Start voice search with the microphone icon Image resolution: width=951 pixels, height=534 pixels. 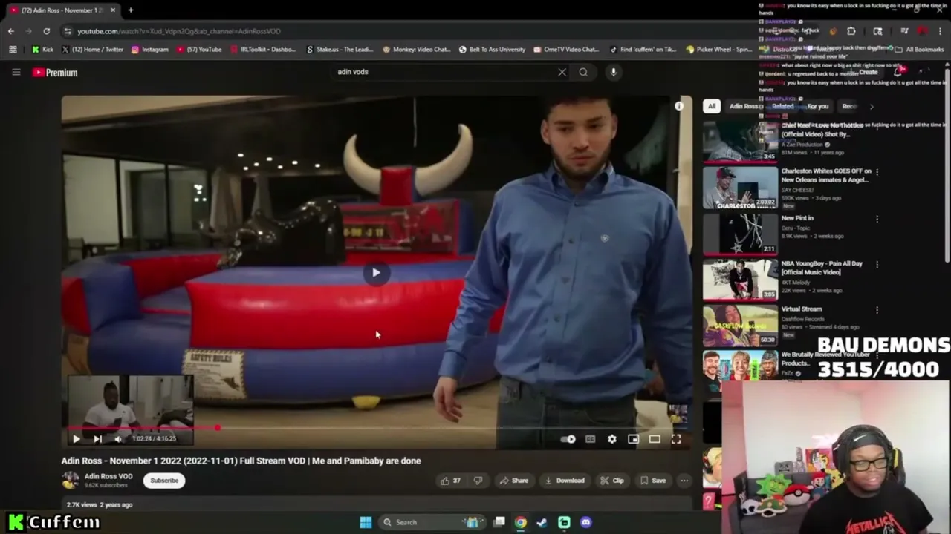(613, 72)
